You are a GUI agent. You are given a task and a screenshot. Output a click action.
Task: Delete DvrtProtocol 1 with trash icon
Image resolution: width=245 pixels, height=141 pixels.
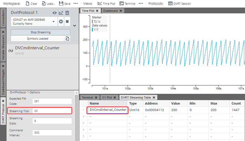[x=67, y=13]
